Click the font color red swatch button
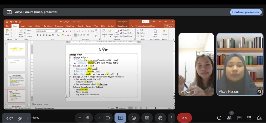Viewport: 266px width, 123px height. 68,35
